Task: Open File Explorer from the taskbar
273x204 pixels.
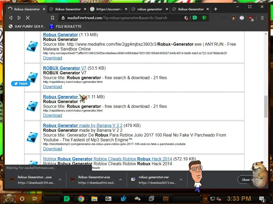Action: click(x=94, y=199)
